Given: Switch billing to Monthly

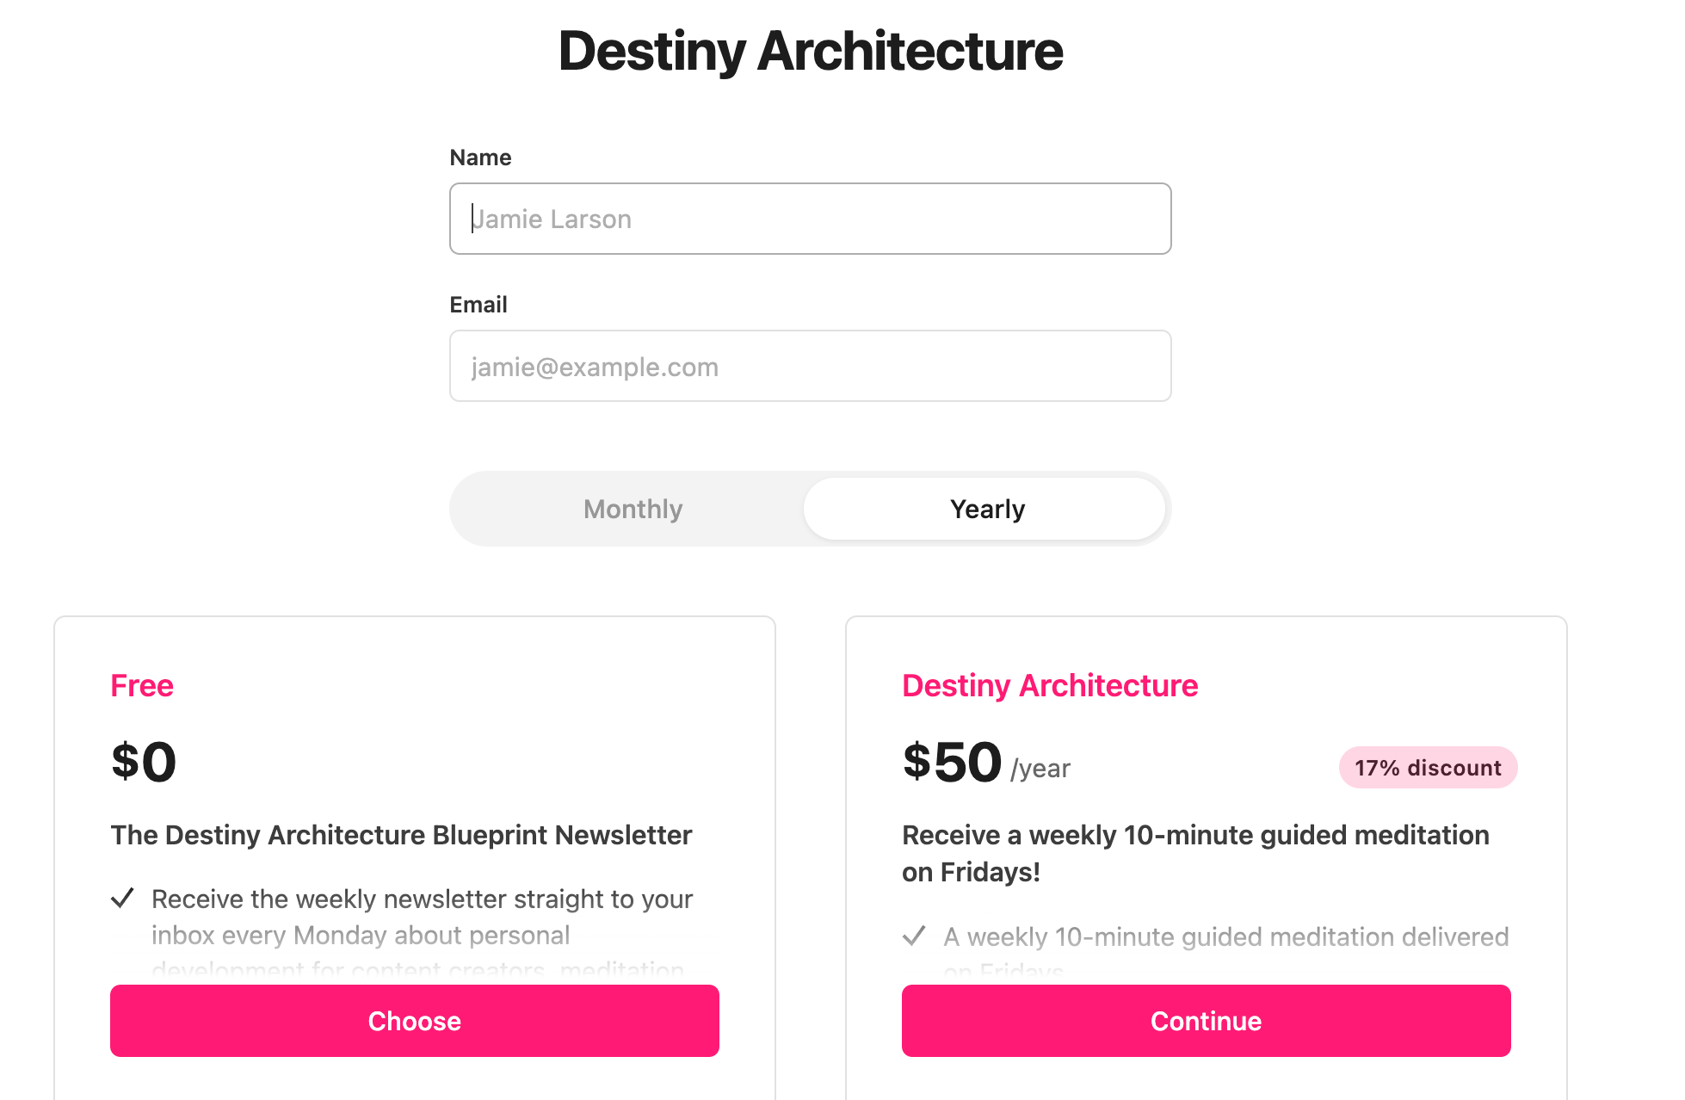Looking at the screenshot, I should tap(633, 509).
